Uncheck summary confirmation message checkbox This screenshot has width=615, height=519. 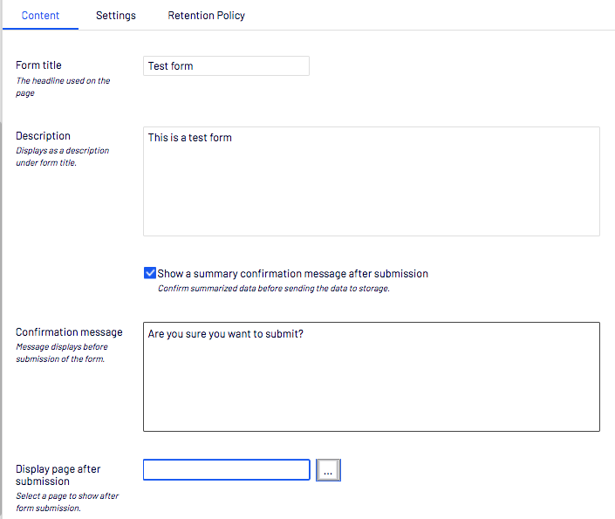tap(150, 273)
